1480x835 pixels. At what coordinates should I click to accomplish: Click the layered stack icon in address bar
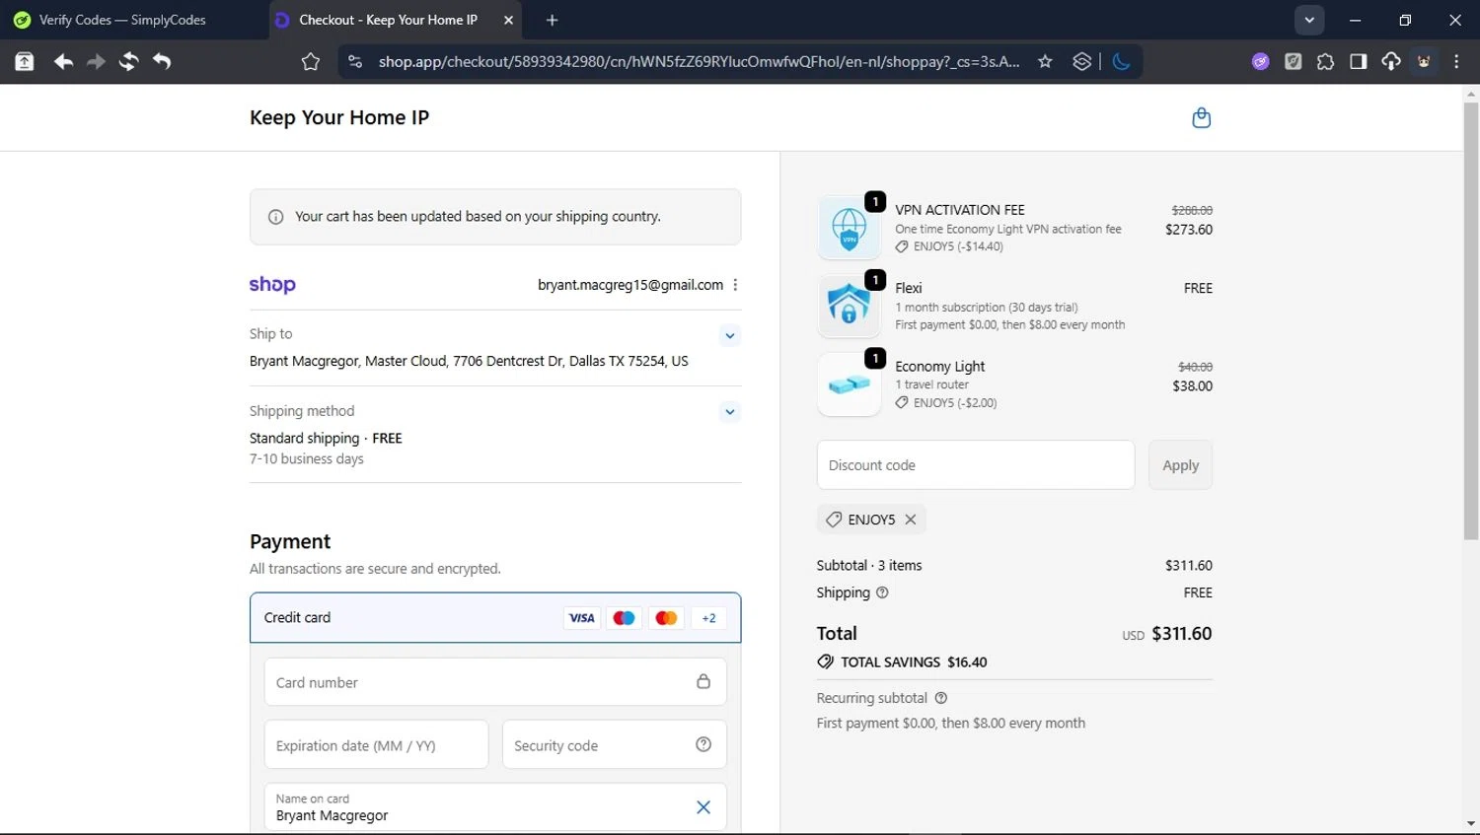point(1081,61)
